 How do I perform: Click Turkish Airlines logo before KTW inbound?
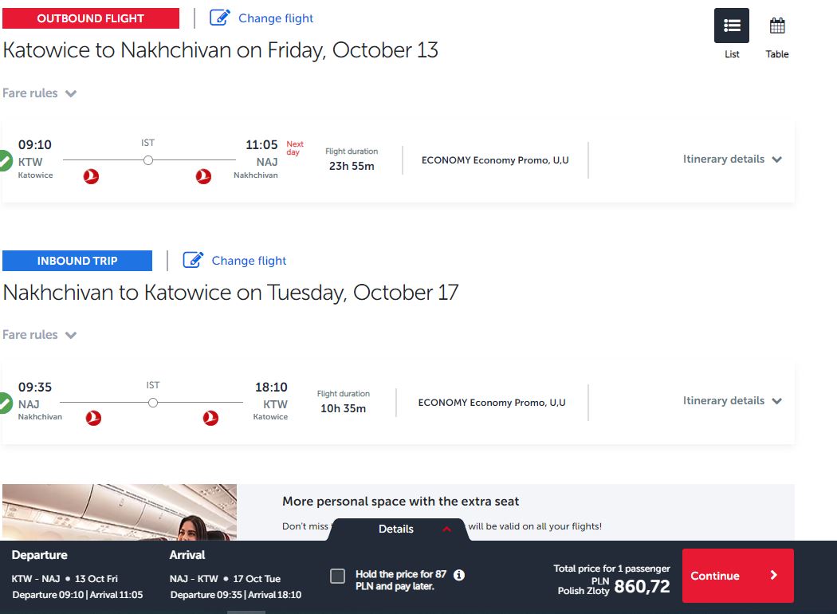tap(211, 418)
